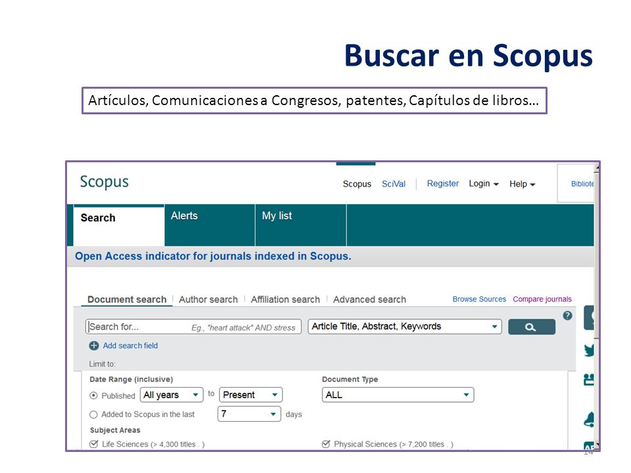The width and height of the screenshot is (631, 473).
Task: Toggle the Physical Sciences checkbox
Action: tap(326, 444)
